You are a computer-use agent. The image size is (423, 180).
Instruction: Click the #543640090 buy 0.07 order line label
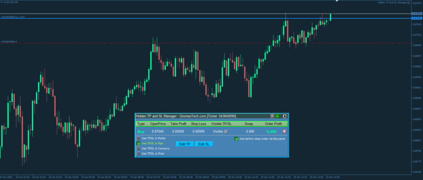click(x=13, y=17)
